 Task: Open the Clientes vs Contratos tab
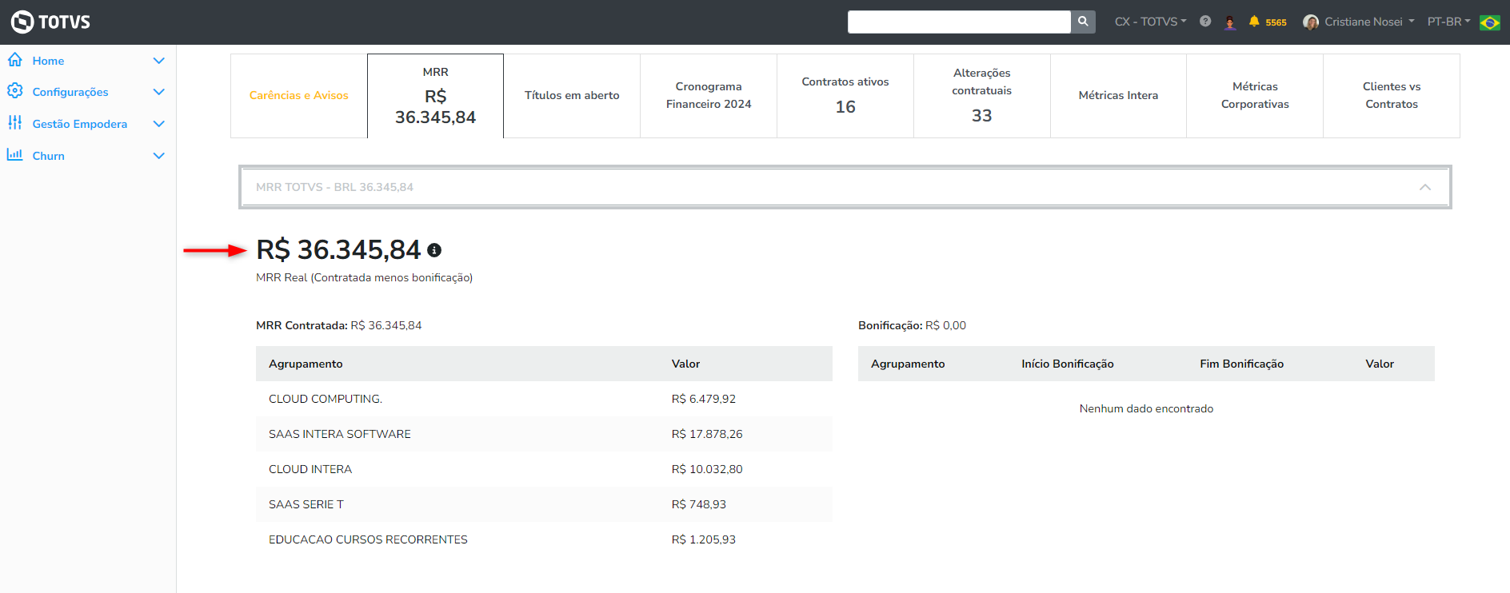pyautogui.click(x=1392, y=96)
